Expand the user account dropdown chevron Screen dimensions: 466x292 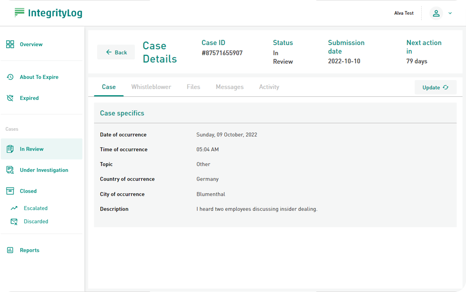[x=450, y=13]
